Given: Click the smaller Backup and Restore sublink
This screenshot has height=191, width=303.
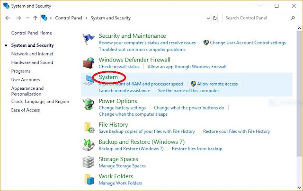Looking at the screenshot, I should [131, 148].
